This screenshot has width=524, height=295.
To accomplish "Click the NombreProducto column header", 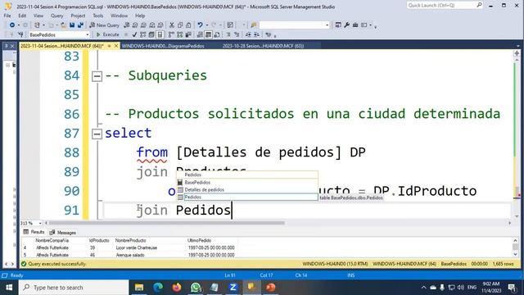I will click(130, 240).
